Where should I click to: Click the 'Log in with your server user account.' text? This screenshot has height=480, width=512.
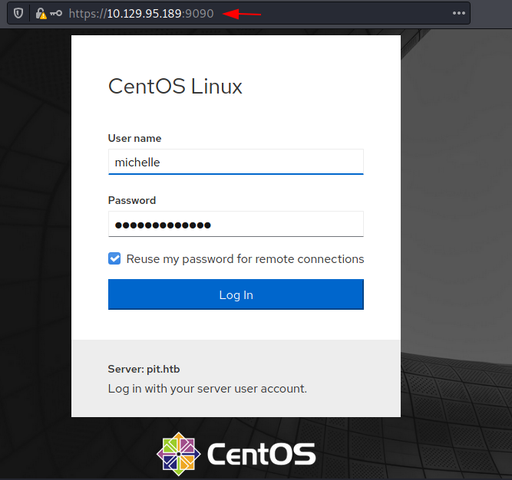(207, 389)
